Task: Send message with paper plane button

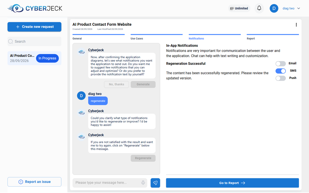Action: point(155,183)
